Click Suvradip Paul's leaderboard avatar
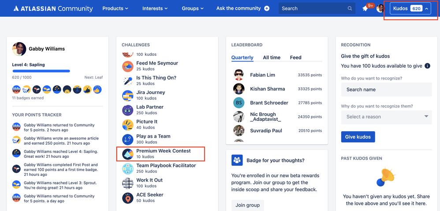 [239, 131]
